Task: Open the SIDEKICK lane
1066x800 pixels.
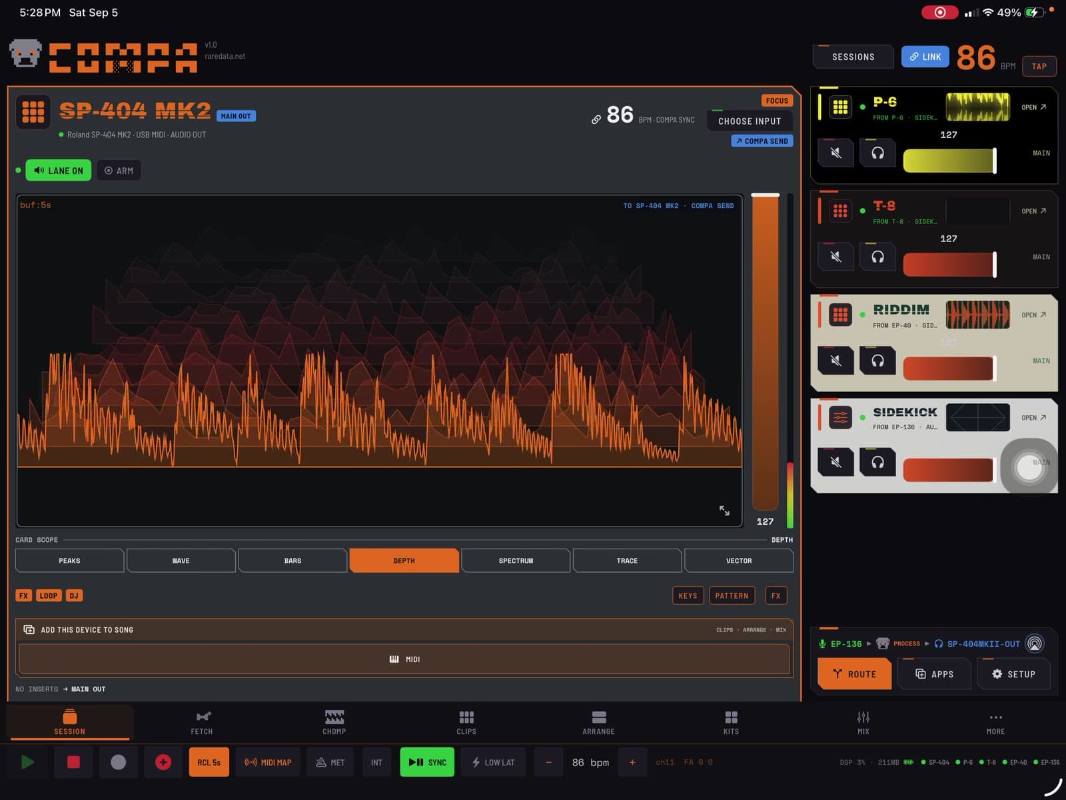Action: pyautogui.click(x=1033, y=418)
